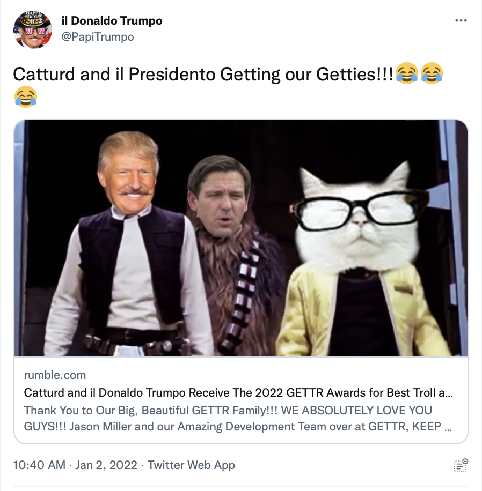Click the Twitter Web App source label

tap(191, 465)
